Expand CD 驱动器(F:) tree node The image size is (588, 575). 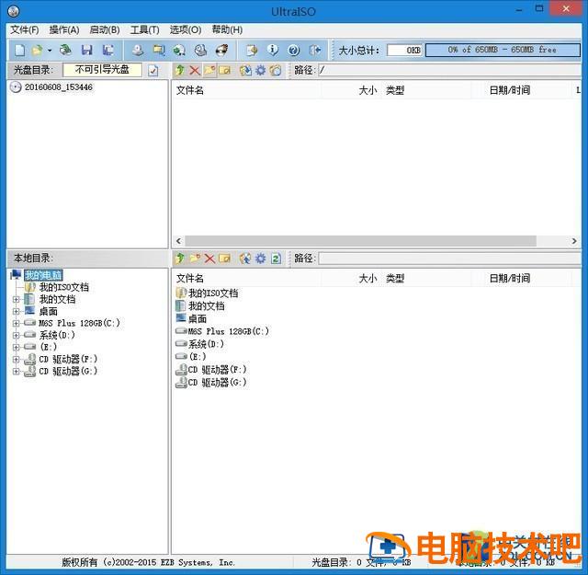pos(16,359)
